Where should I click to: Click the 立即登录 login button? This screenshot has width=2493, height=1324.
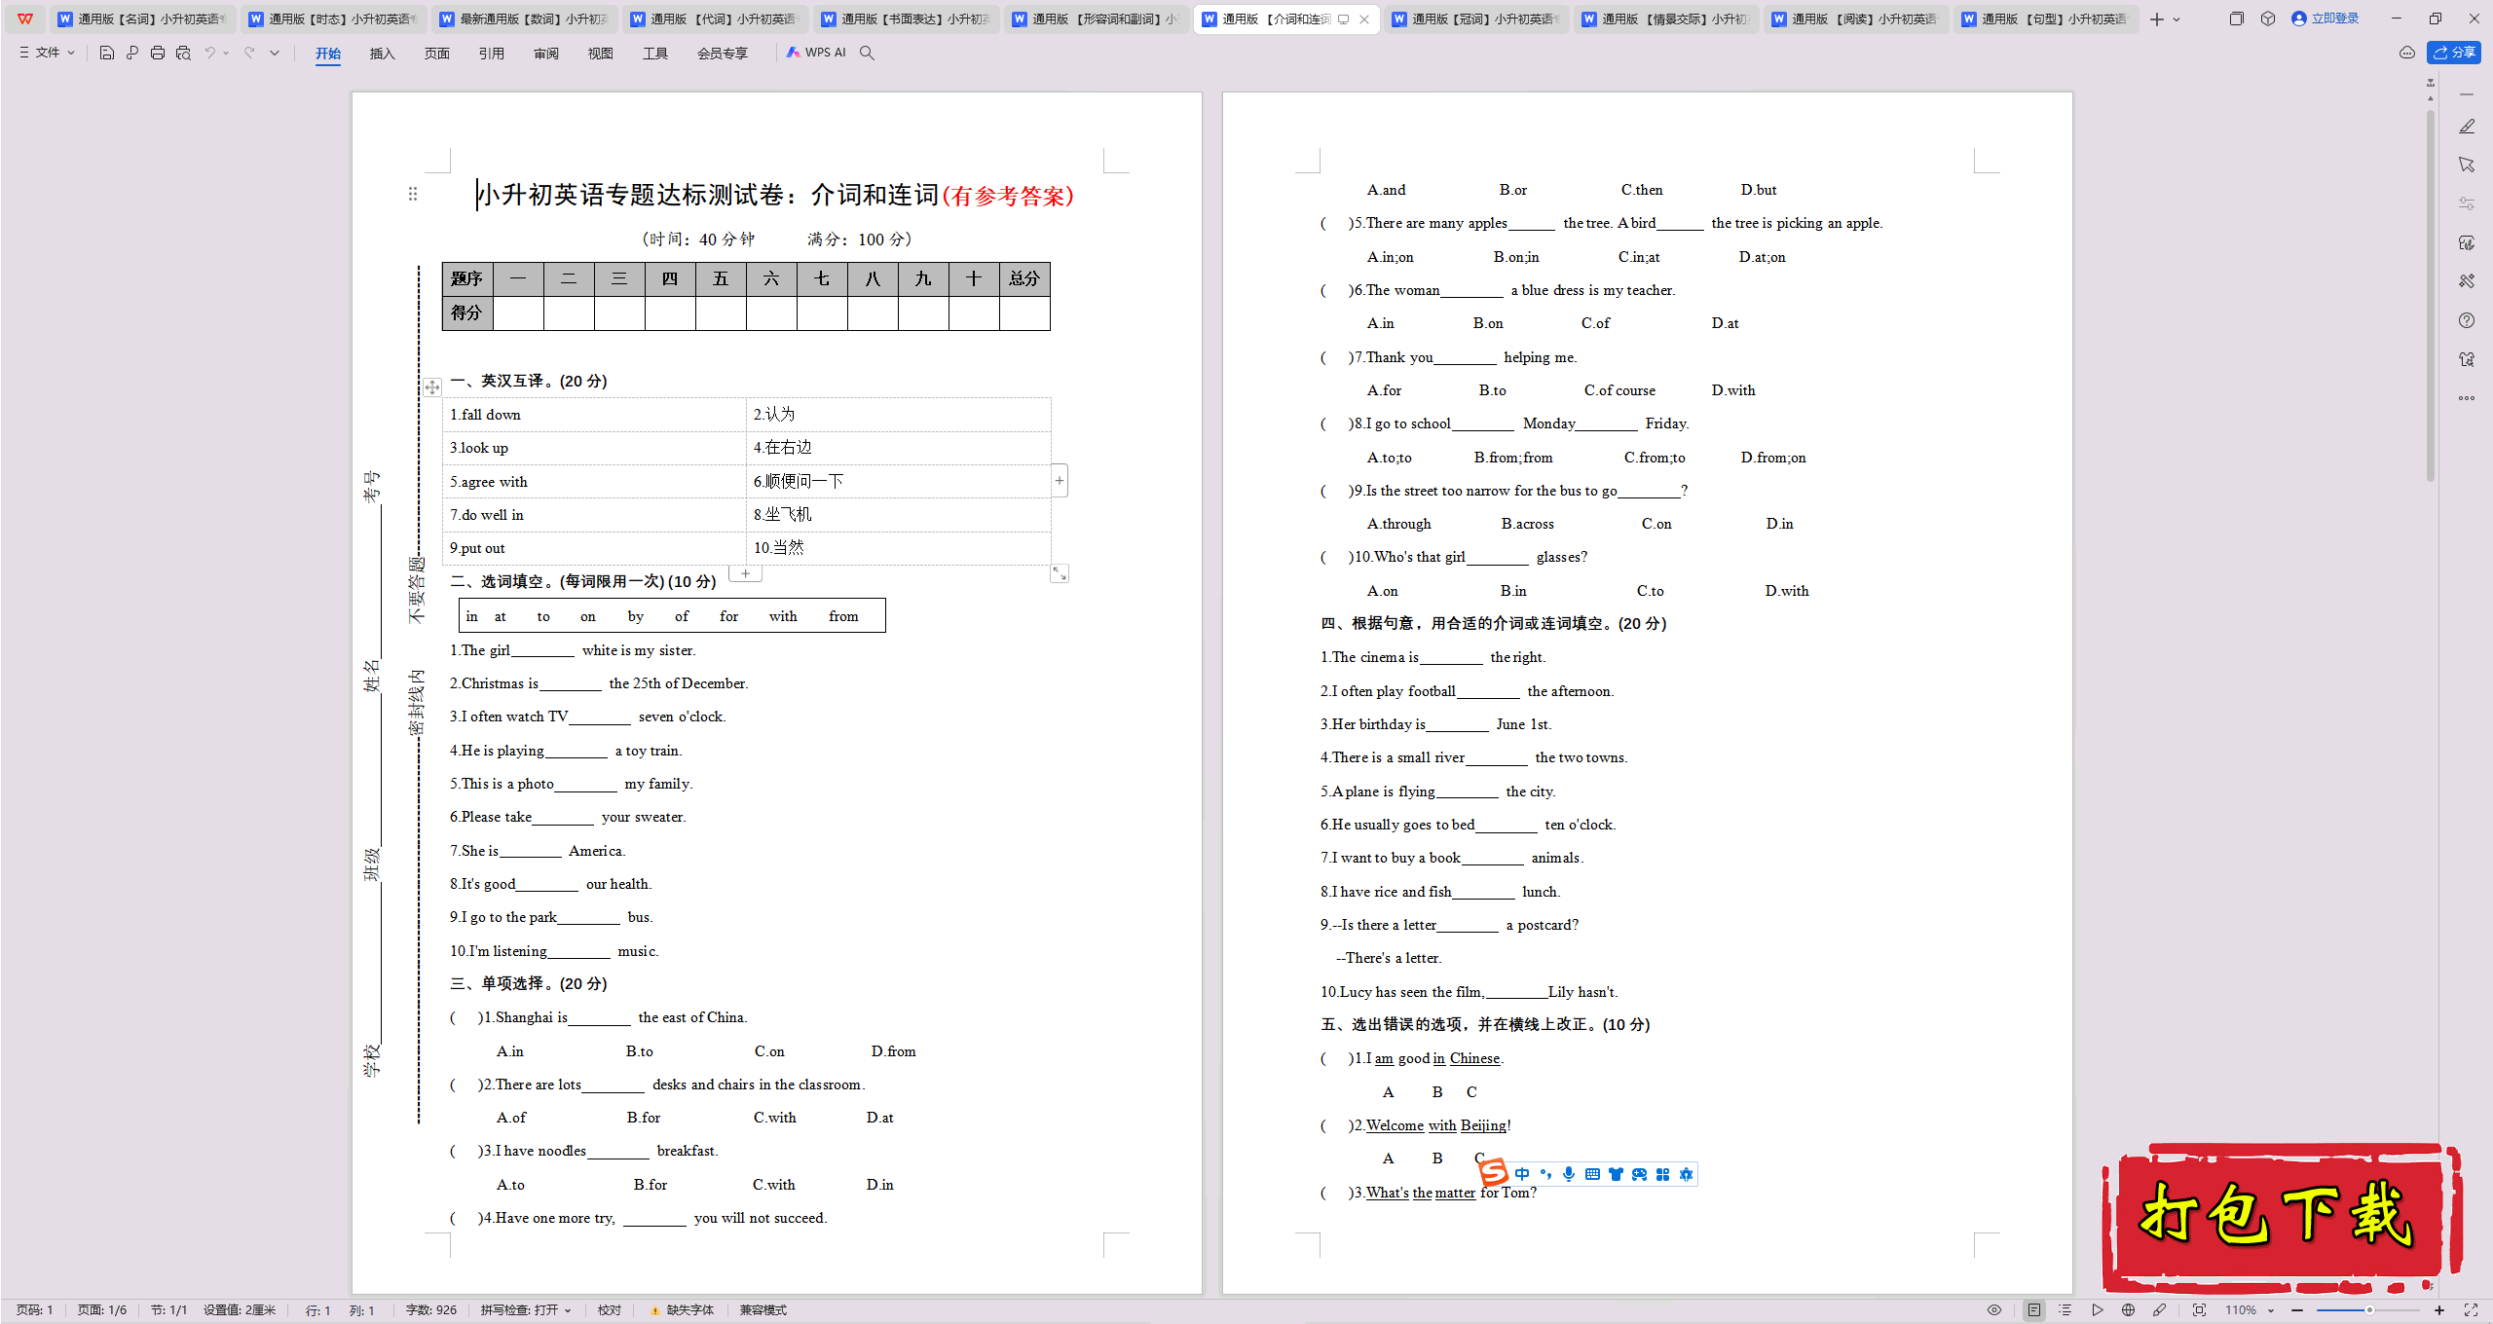2326,18
